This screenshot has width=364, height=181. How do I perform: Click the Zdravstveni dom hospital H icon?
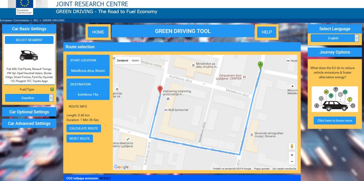[244, 77]
